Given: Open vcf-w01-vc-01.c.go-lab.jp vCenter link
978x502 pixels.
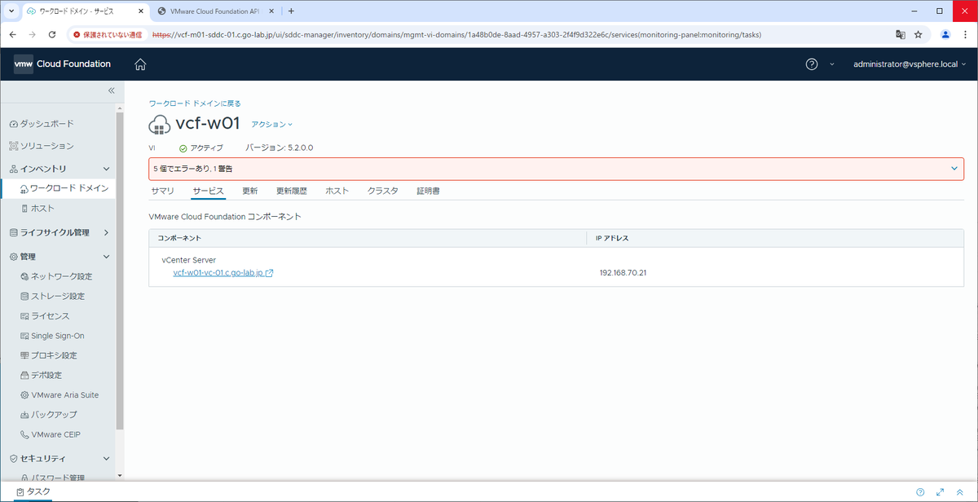Looking at the screenshot, I should coord(218,273).
